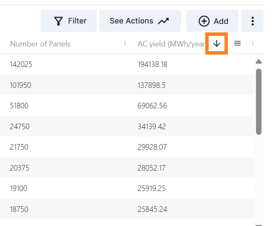273x226 pixels.
Task: Select the 194138.18 AC yield cell
Action: click(x=152, y=64)
